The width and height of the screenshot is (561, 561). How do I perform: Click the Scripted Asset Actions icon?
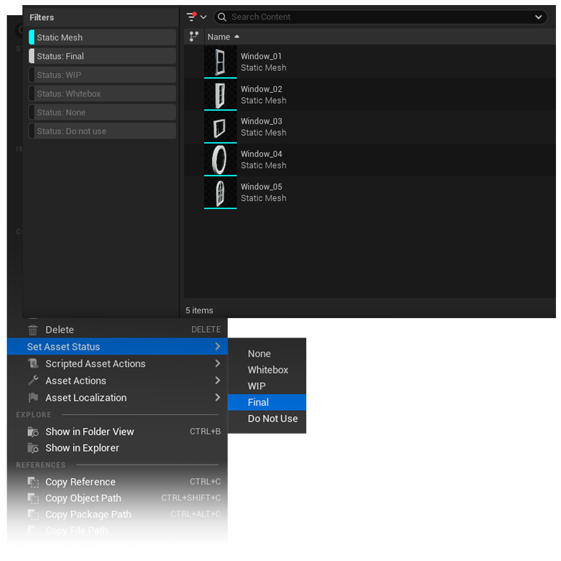33,364
